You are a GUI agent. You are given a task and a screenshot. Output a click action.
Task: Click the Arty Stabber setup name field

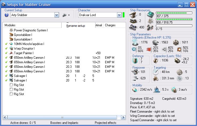point(33,15)
